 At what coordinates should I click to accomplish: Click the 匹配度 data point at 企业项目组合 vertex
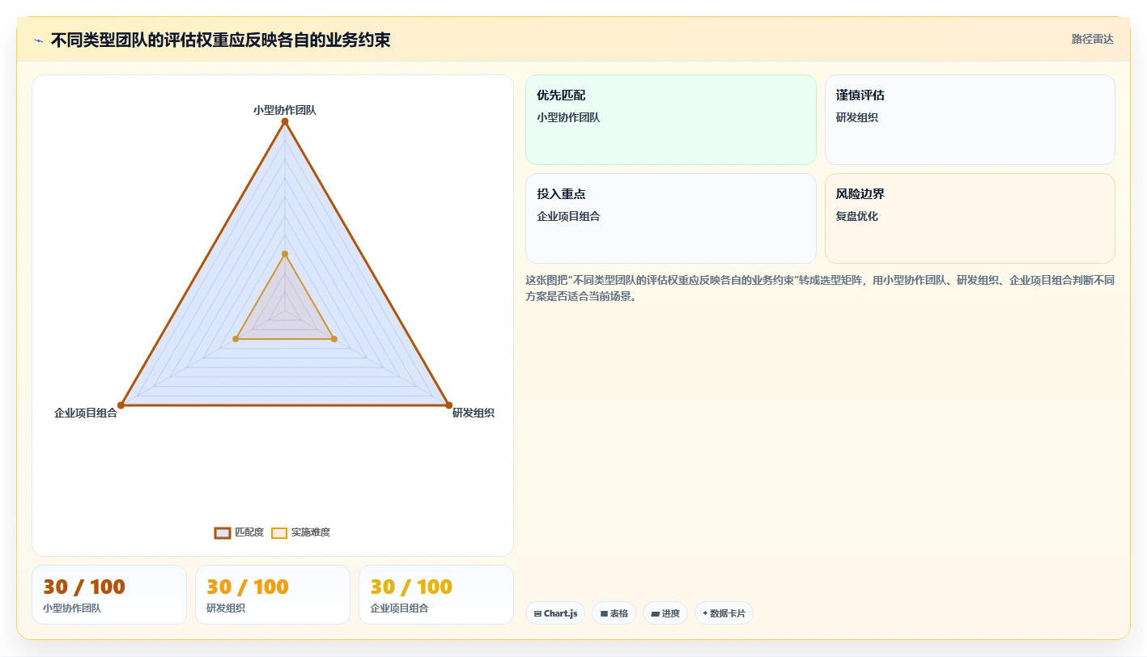[x=121, y=405]
